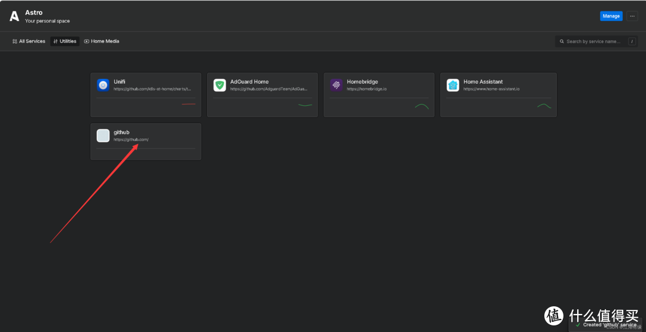Open the Unifi github charts URL
This screenshot has height=332, width=646.
[x=153, y=89]
